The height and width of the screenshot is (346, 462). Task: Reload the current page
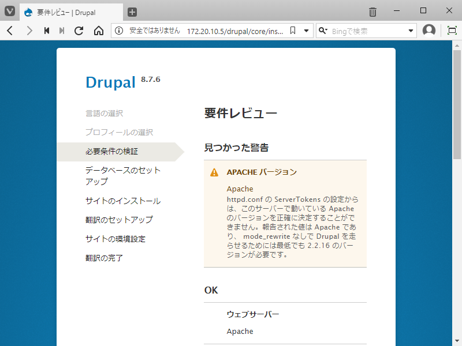tap(79, 31)
